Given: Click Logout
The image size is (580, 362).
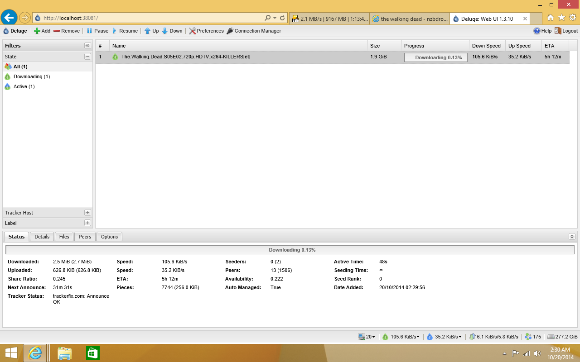Looking at the screenshot, I should click(566, 31).
